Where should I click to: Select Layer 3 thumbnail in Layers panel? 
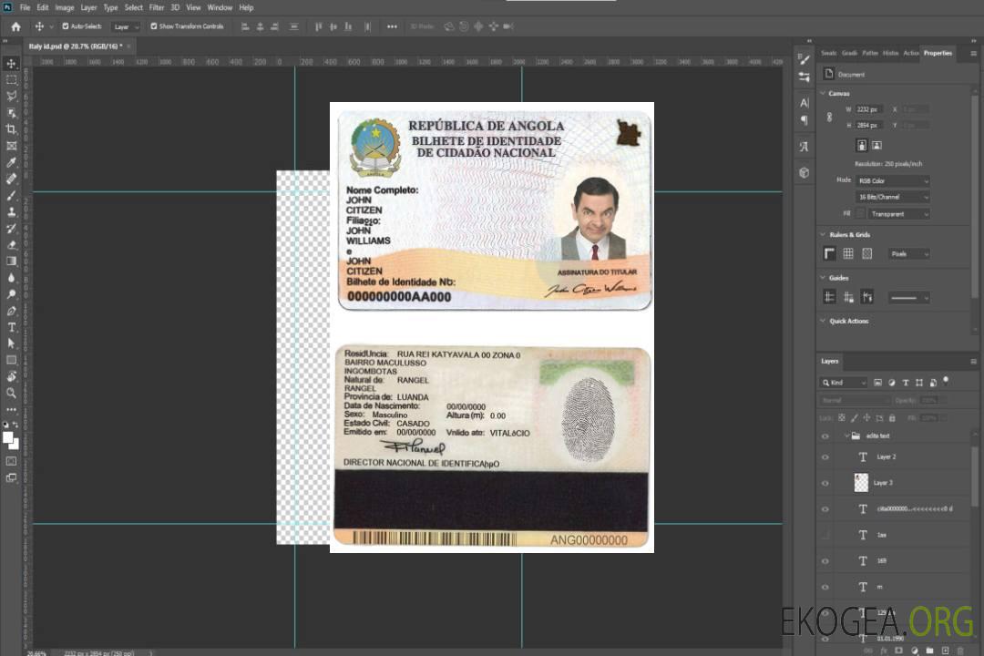861,483
